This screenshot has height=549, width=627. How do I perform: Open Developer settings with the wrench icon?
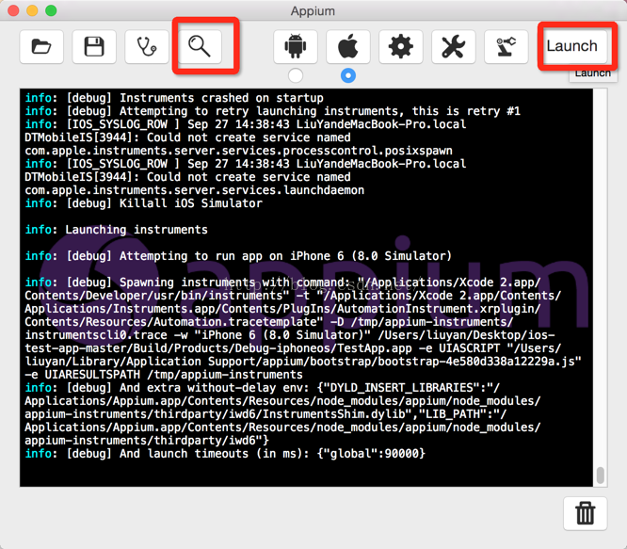[x=454, y=47]
